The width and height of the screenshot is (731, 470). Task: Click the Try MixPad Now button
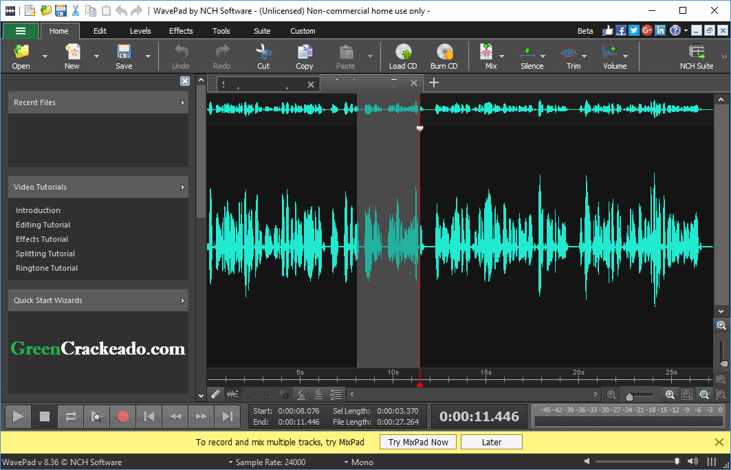click(417, 442)
